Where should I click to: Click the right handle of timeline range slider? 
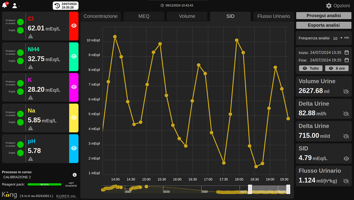pos(288,189)
